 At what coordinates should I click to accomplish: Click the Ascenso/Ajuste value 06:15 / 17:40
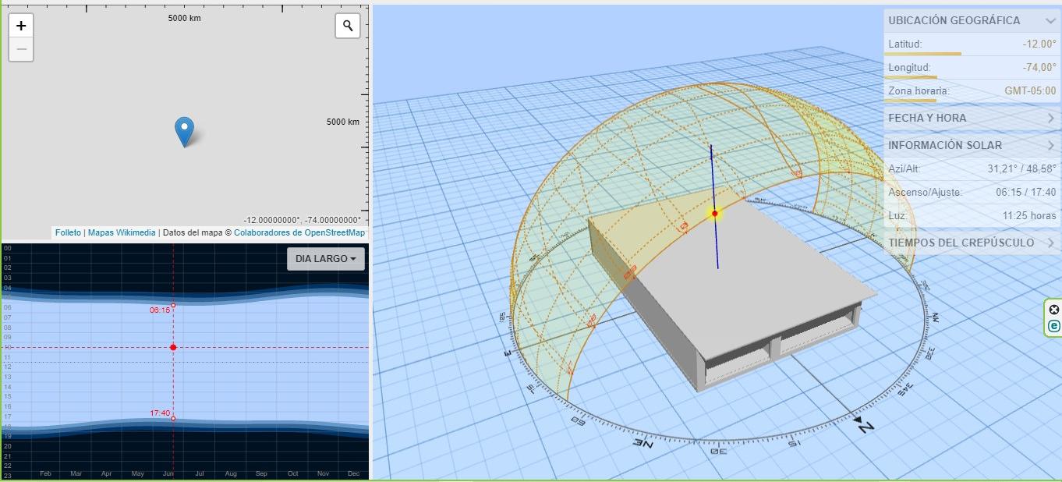[1025, 193]
